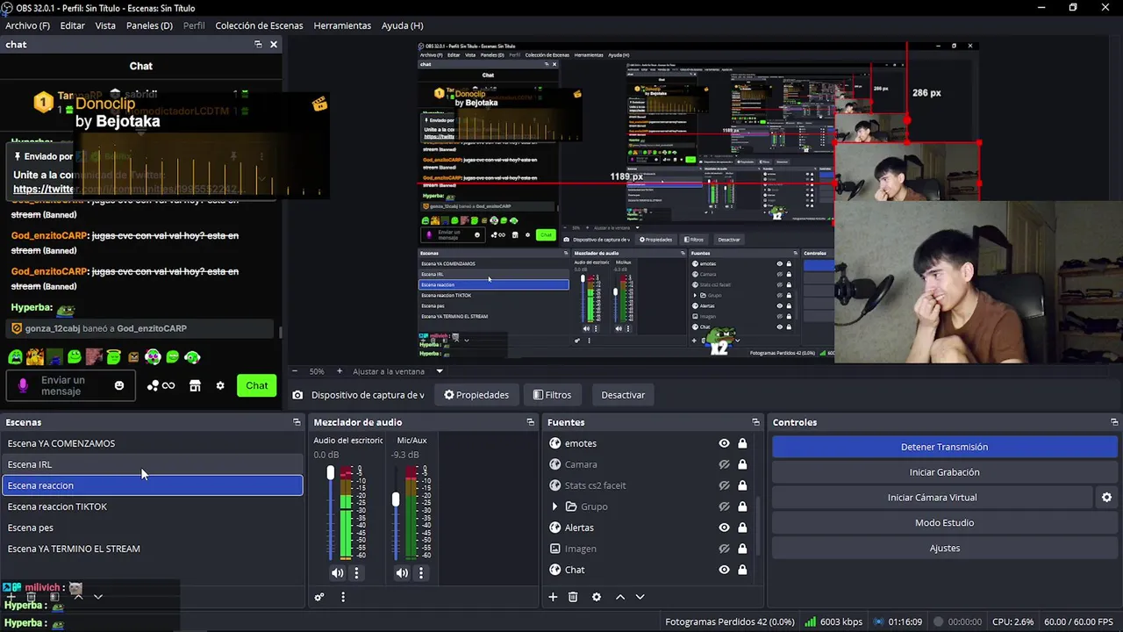Image resolution: width=1123 pixels, height=632 pixels.
Task: Float the Controles dock panel
Action: [x=1114, y=422]
